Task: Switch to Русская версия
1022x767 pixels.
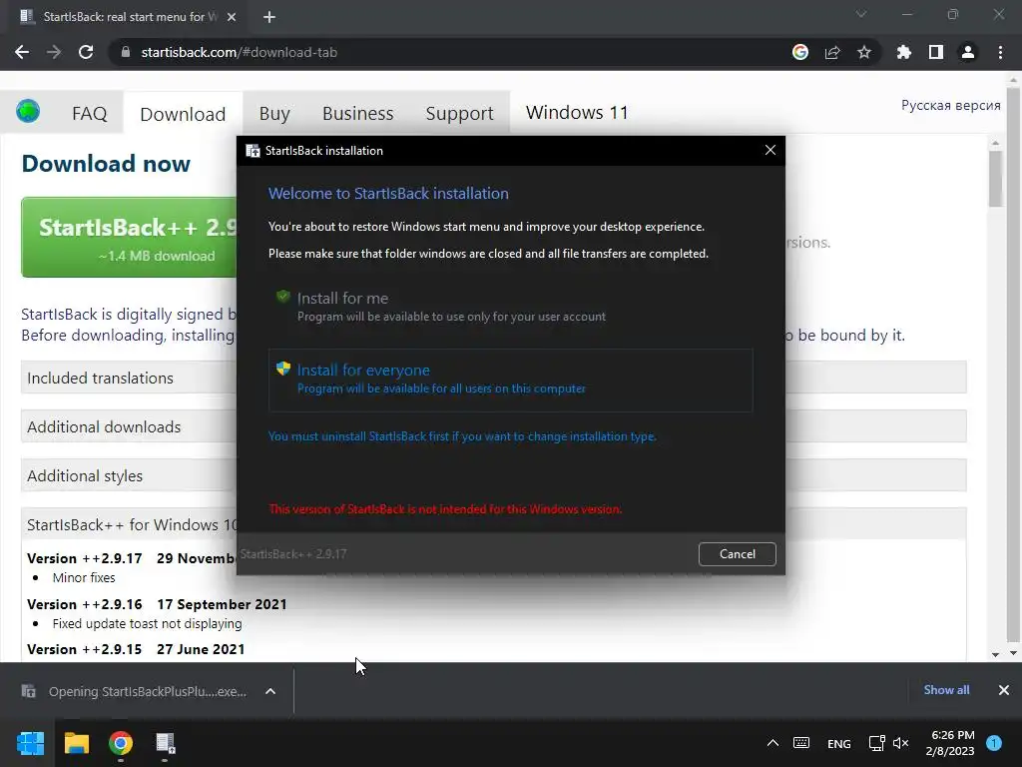Action: (950, 105)
